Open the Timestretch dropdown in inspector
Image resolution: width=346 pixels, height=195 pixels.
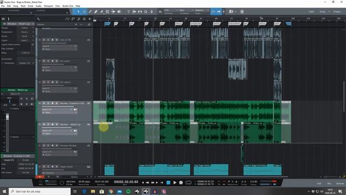(x=25, y=32)
